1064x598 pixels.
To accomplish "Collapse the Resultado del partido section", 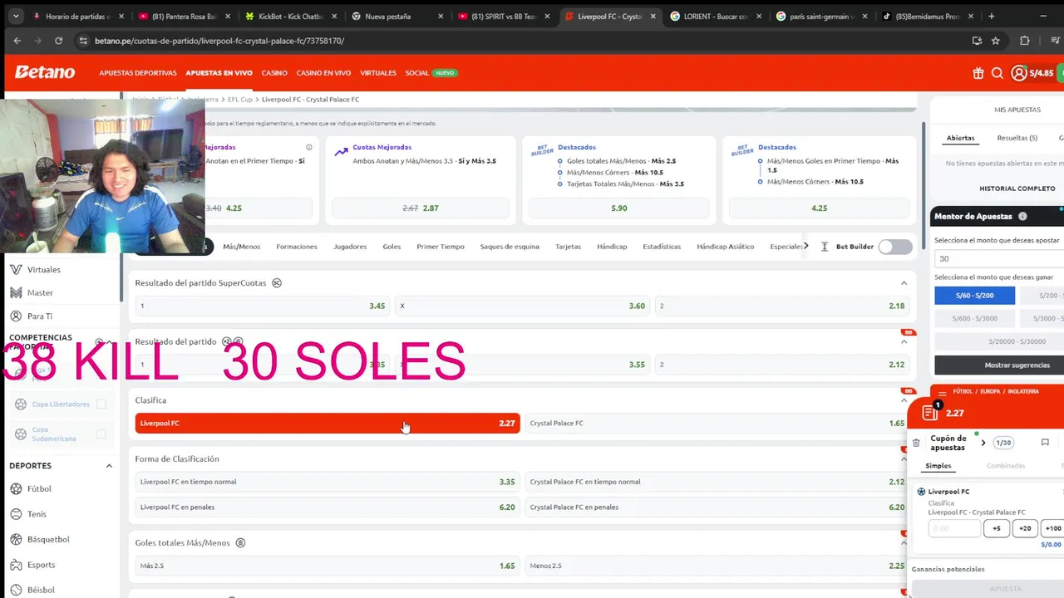I will point(904,341).
